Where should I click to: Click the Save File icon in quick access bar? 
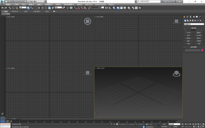[x=13, y=2]
